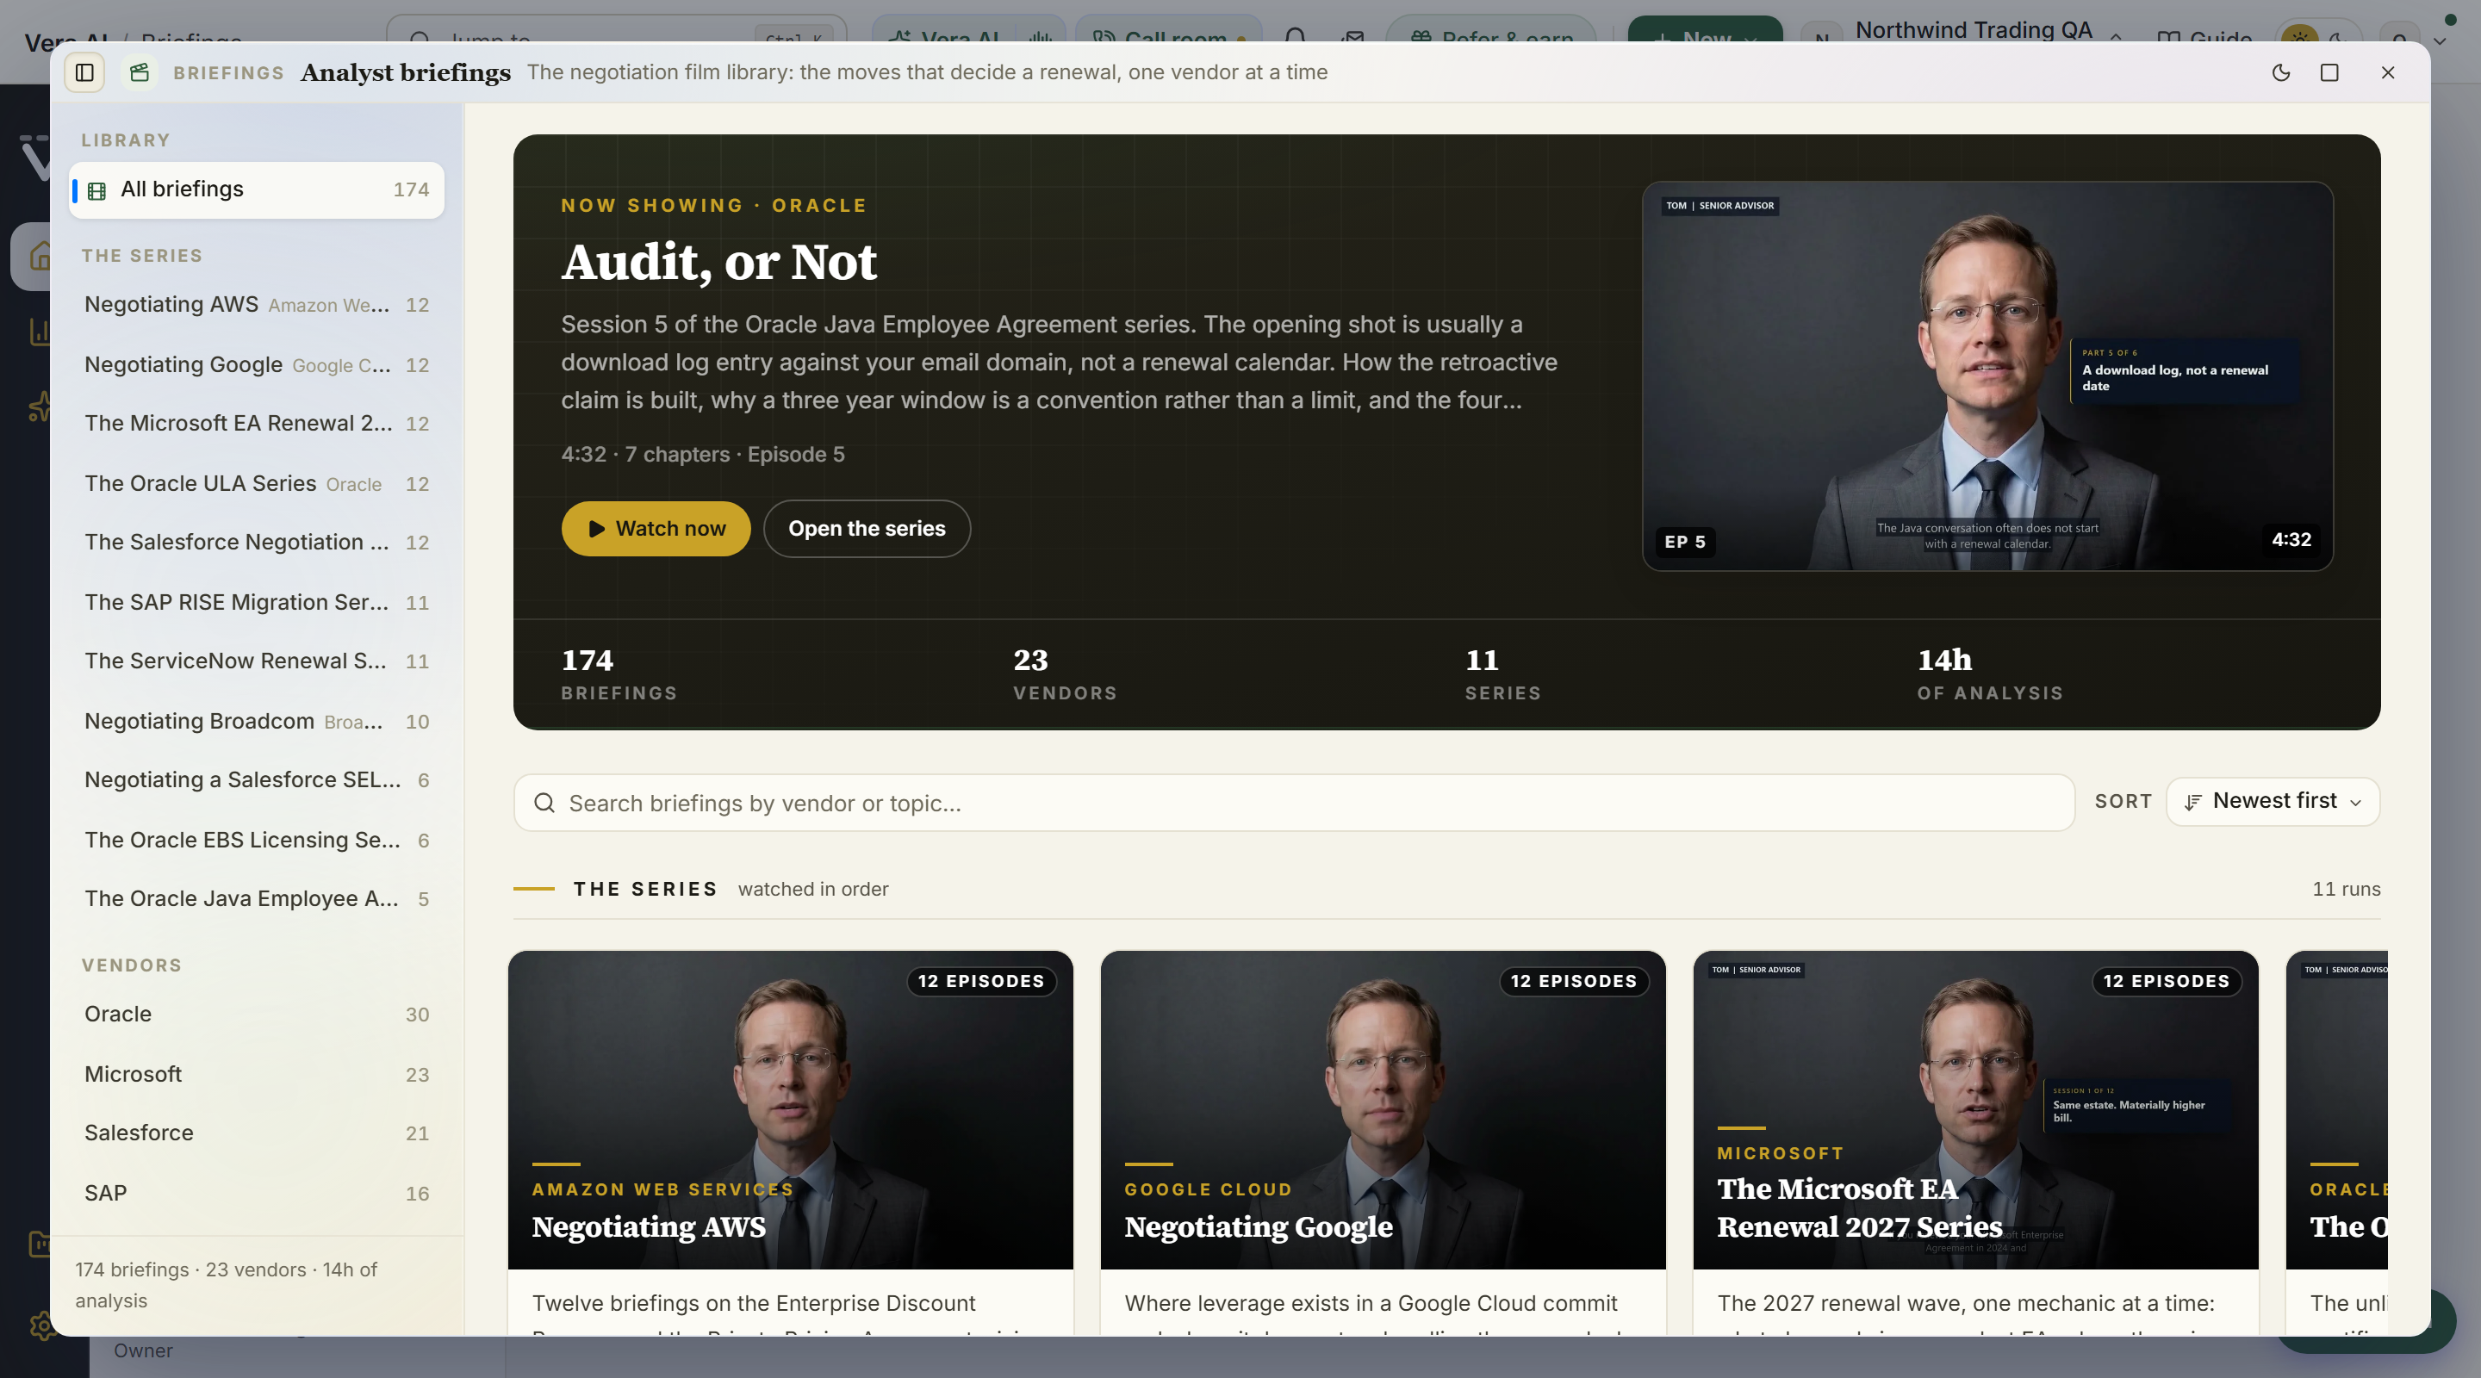Image resolution: width=2481 pixels, height=1378 pixels.
Task: Open the partially visible Oracle series card
Action: click(x=2337, y=1143)
